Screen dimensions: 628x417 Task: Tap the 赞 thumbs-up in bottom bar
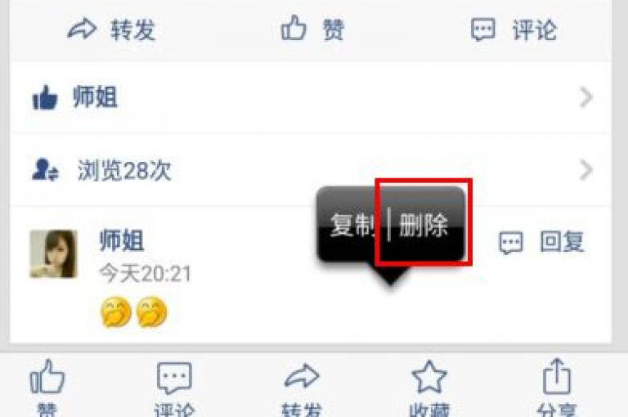[47, 377]
